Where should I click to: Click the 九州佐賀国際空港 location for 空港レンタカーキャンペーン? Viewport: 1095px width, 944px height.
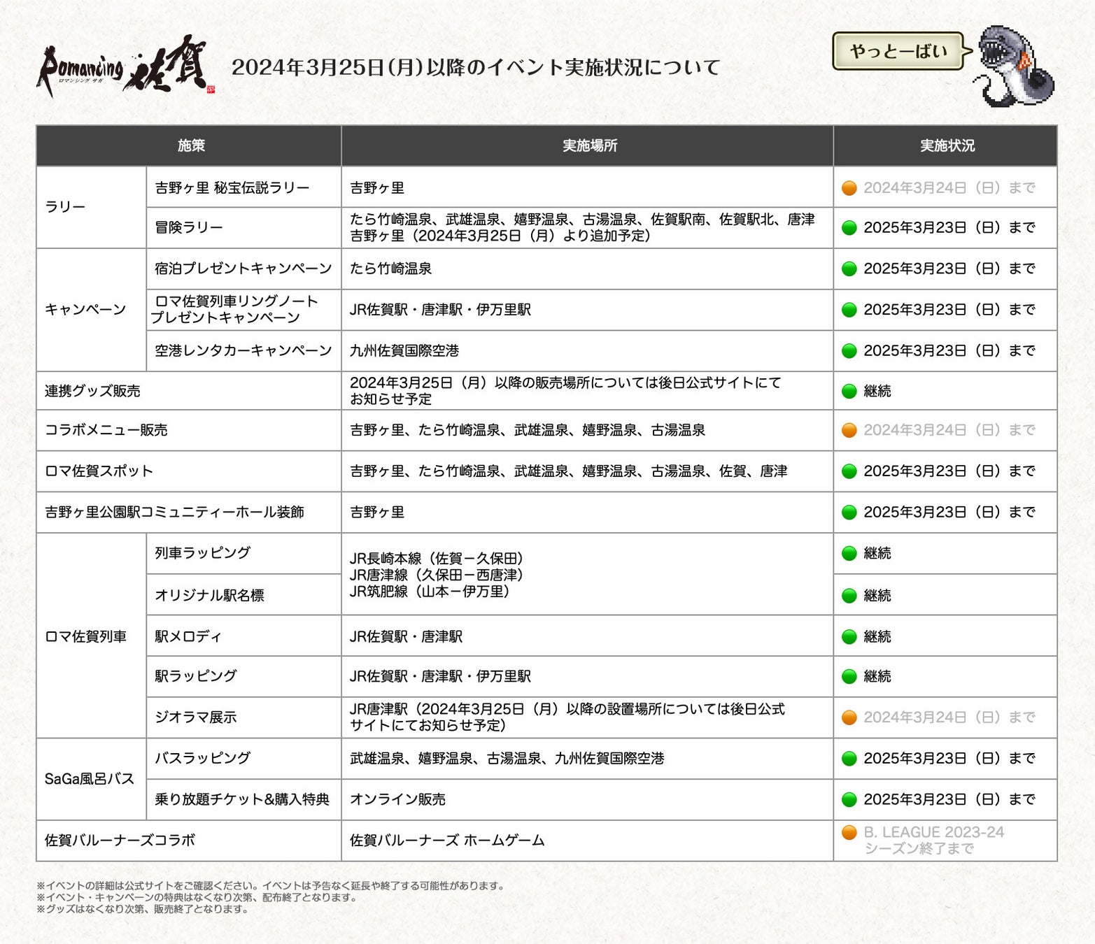point(588,351)
